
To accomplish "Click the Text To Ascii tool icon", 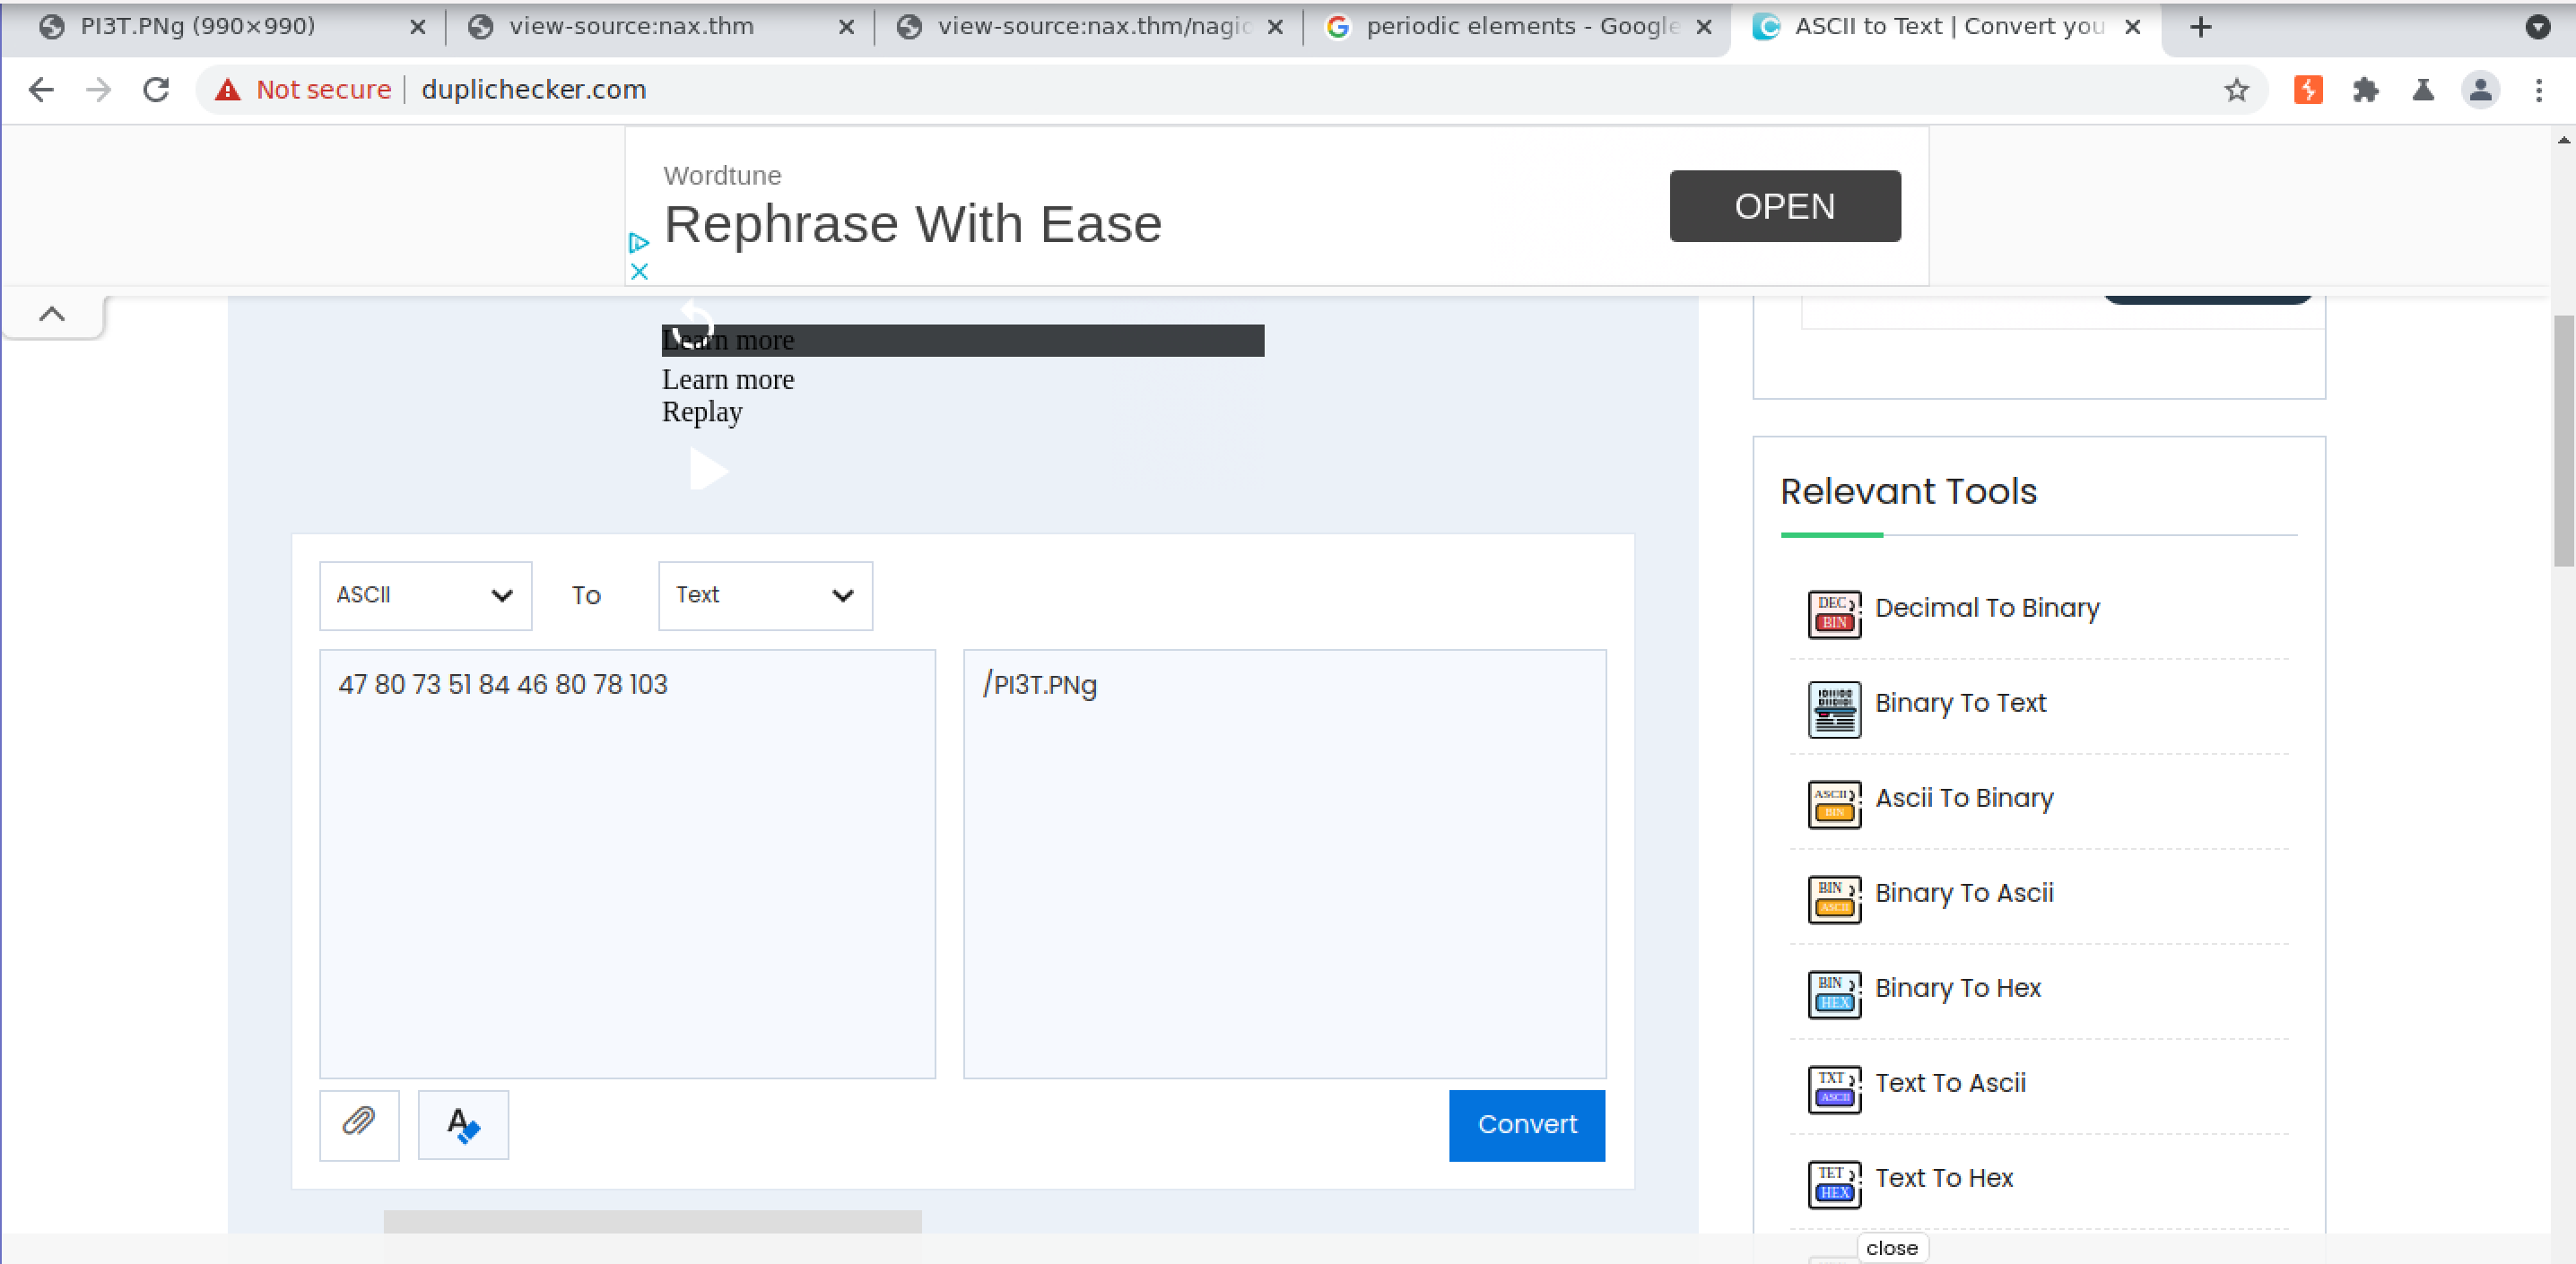I will [x=1833, y=1087].
